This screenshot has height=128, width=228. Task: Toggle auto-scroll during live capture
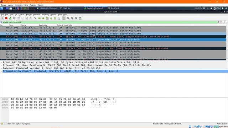click(x=59, y=18)
